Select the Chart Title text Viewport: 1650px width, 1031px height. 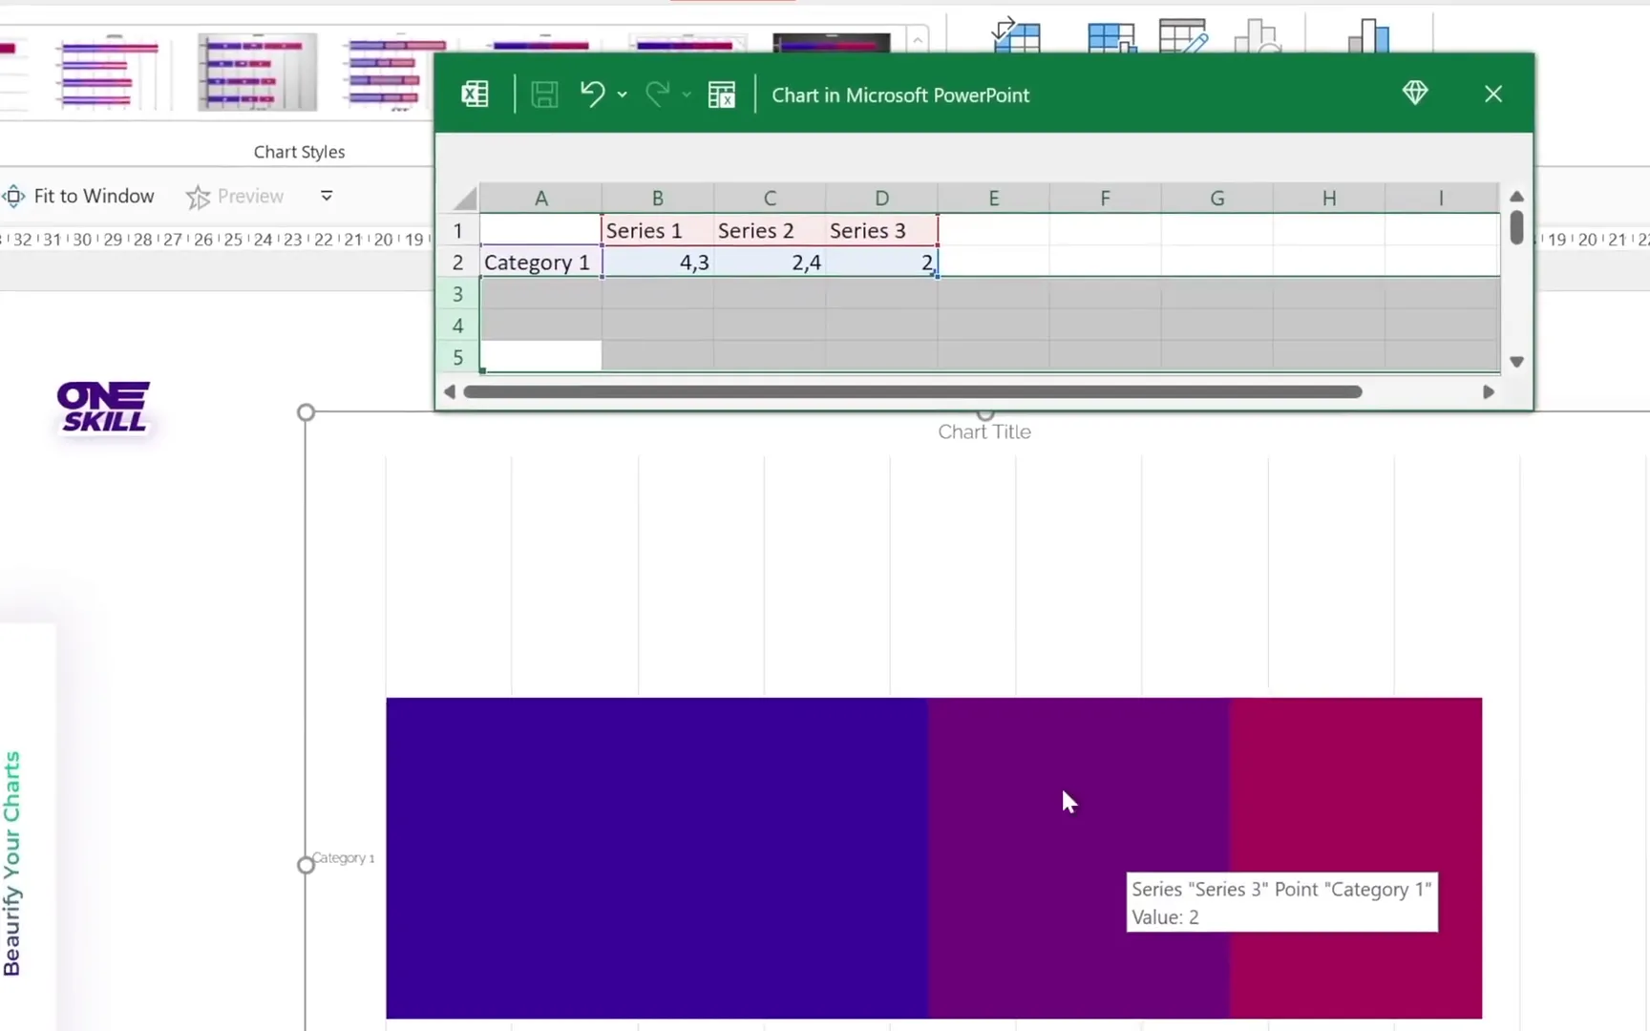coord(984,431)
